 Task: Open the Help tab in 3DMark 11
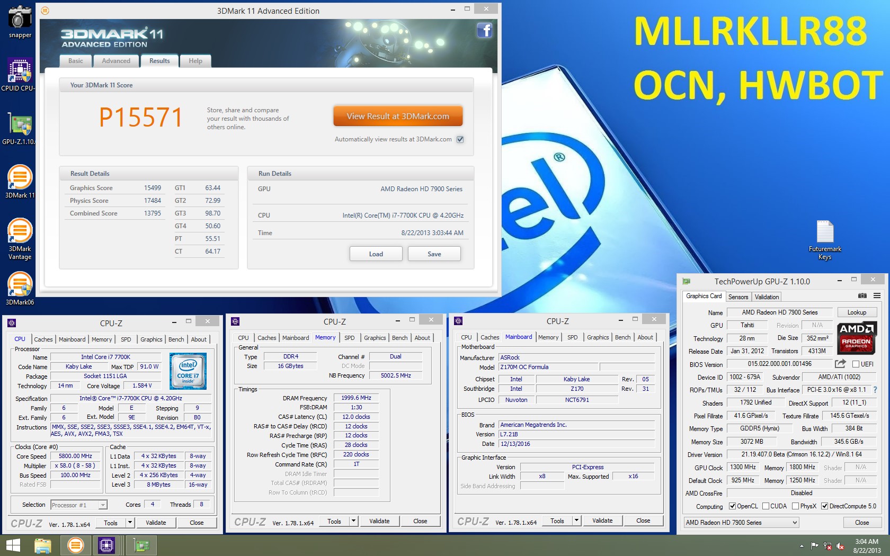[x=195, y=61]
